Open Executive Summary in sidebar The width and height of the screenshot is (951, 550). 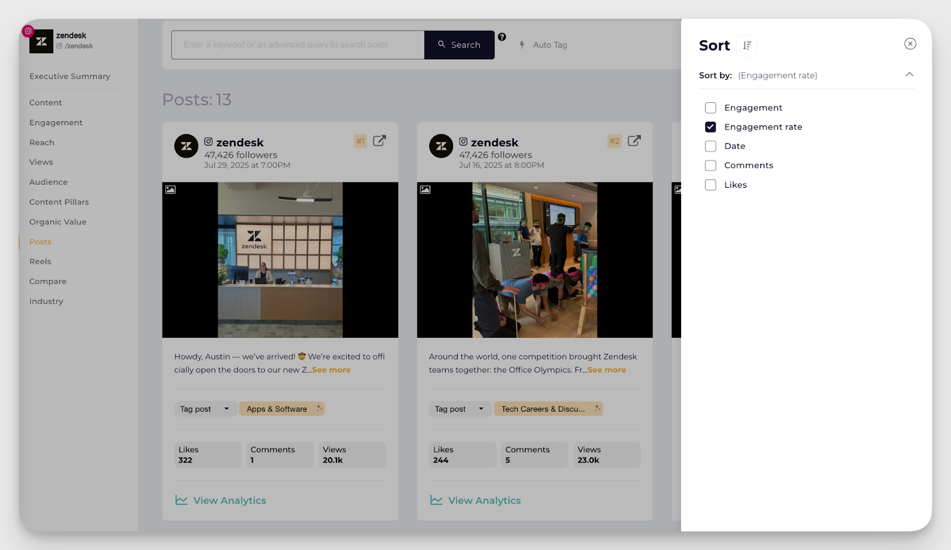[x=70, y=76]
